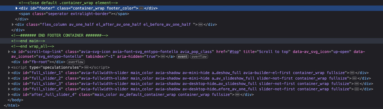
Task: Toggle the overflow badge on scroll-top-link anchor
Action: [x=199, y=56]
